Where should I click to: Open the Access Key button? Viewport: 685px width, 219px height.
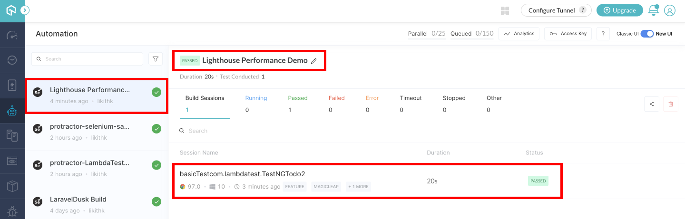click(568, 34)
